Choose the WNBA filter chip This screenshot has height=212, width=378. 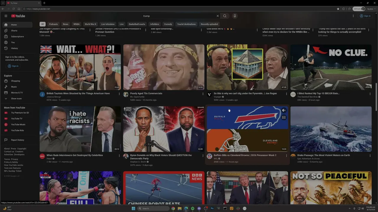[76, 24]
